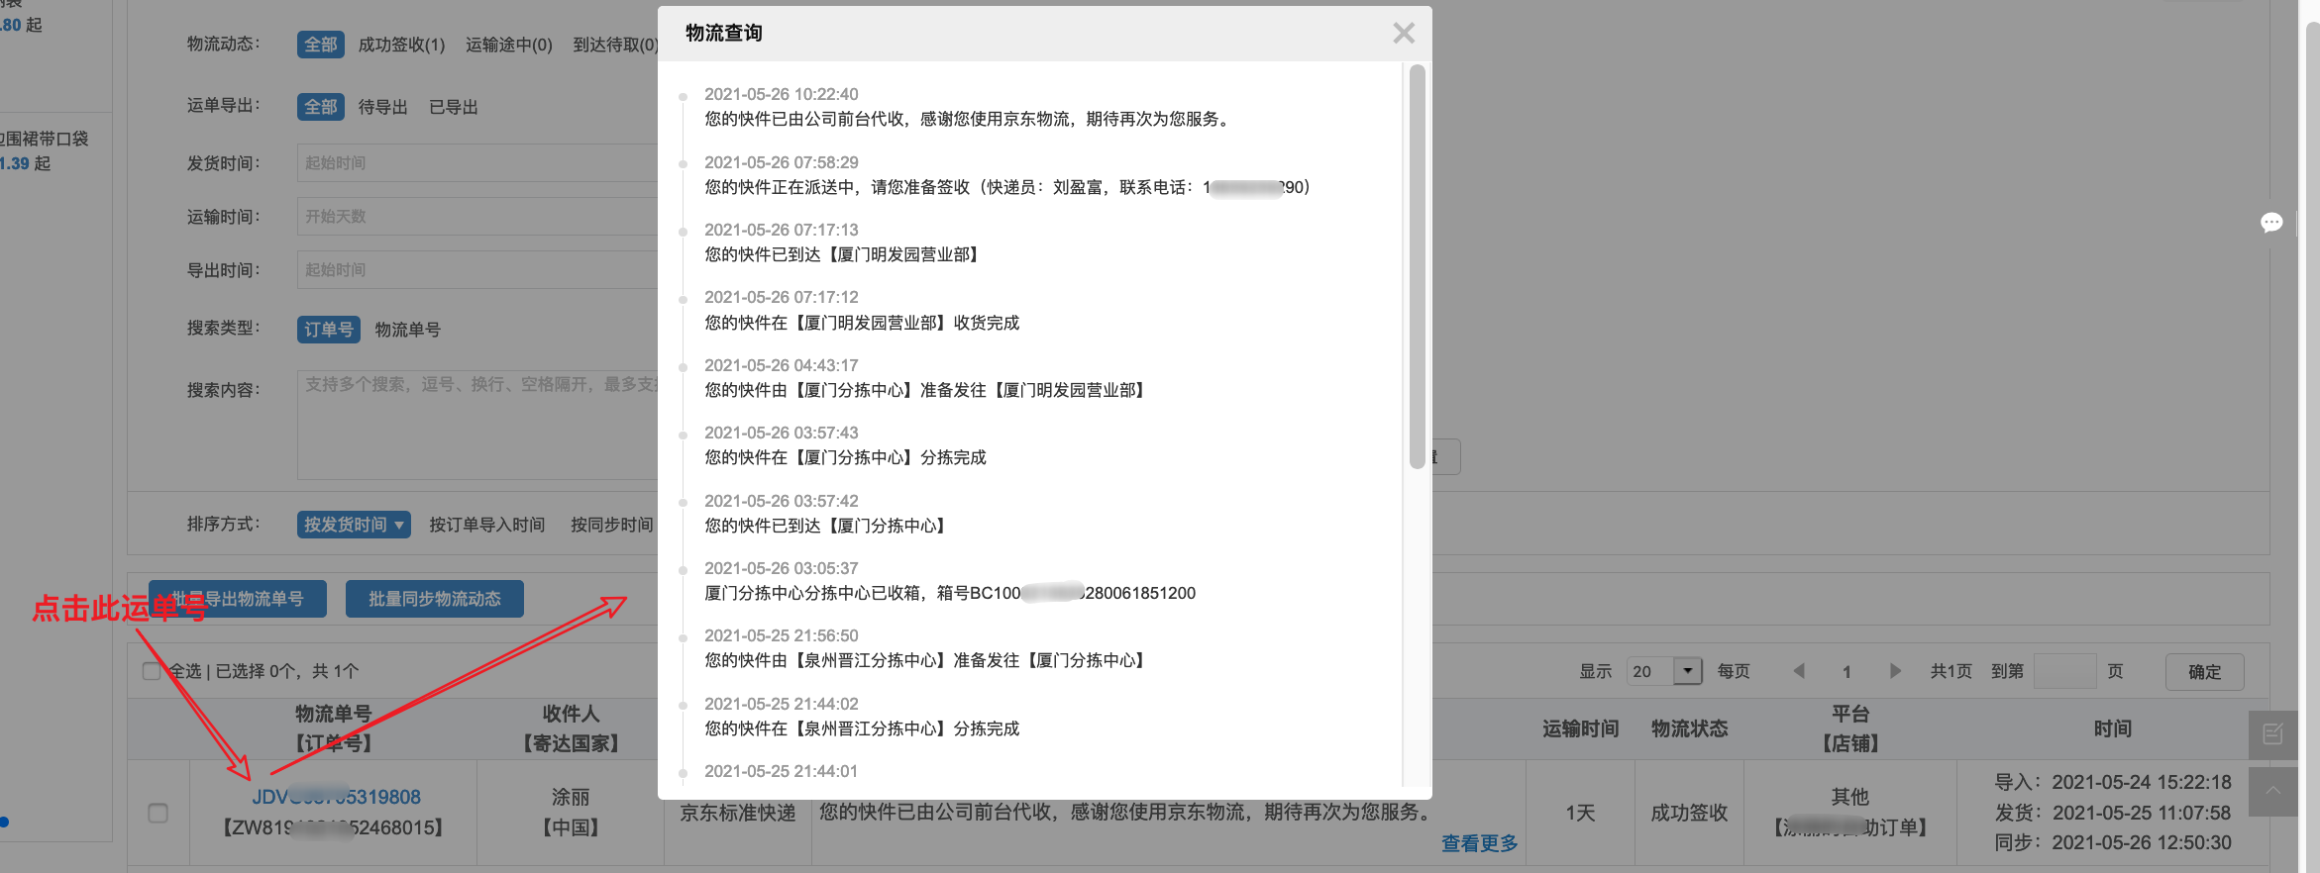Image resolution: width=2320 pixels, height=873 pixels.
Task: Click the 批量同步物流动态 button
Action: [x=434, y=599]
